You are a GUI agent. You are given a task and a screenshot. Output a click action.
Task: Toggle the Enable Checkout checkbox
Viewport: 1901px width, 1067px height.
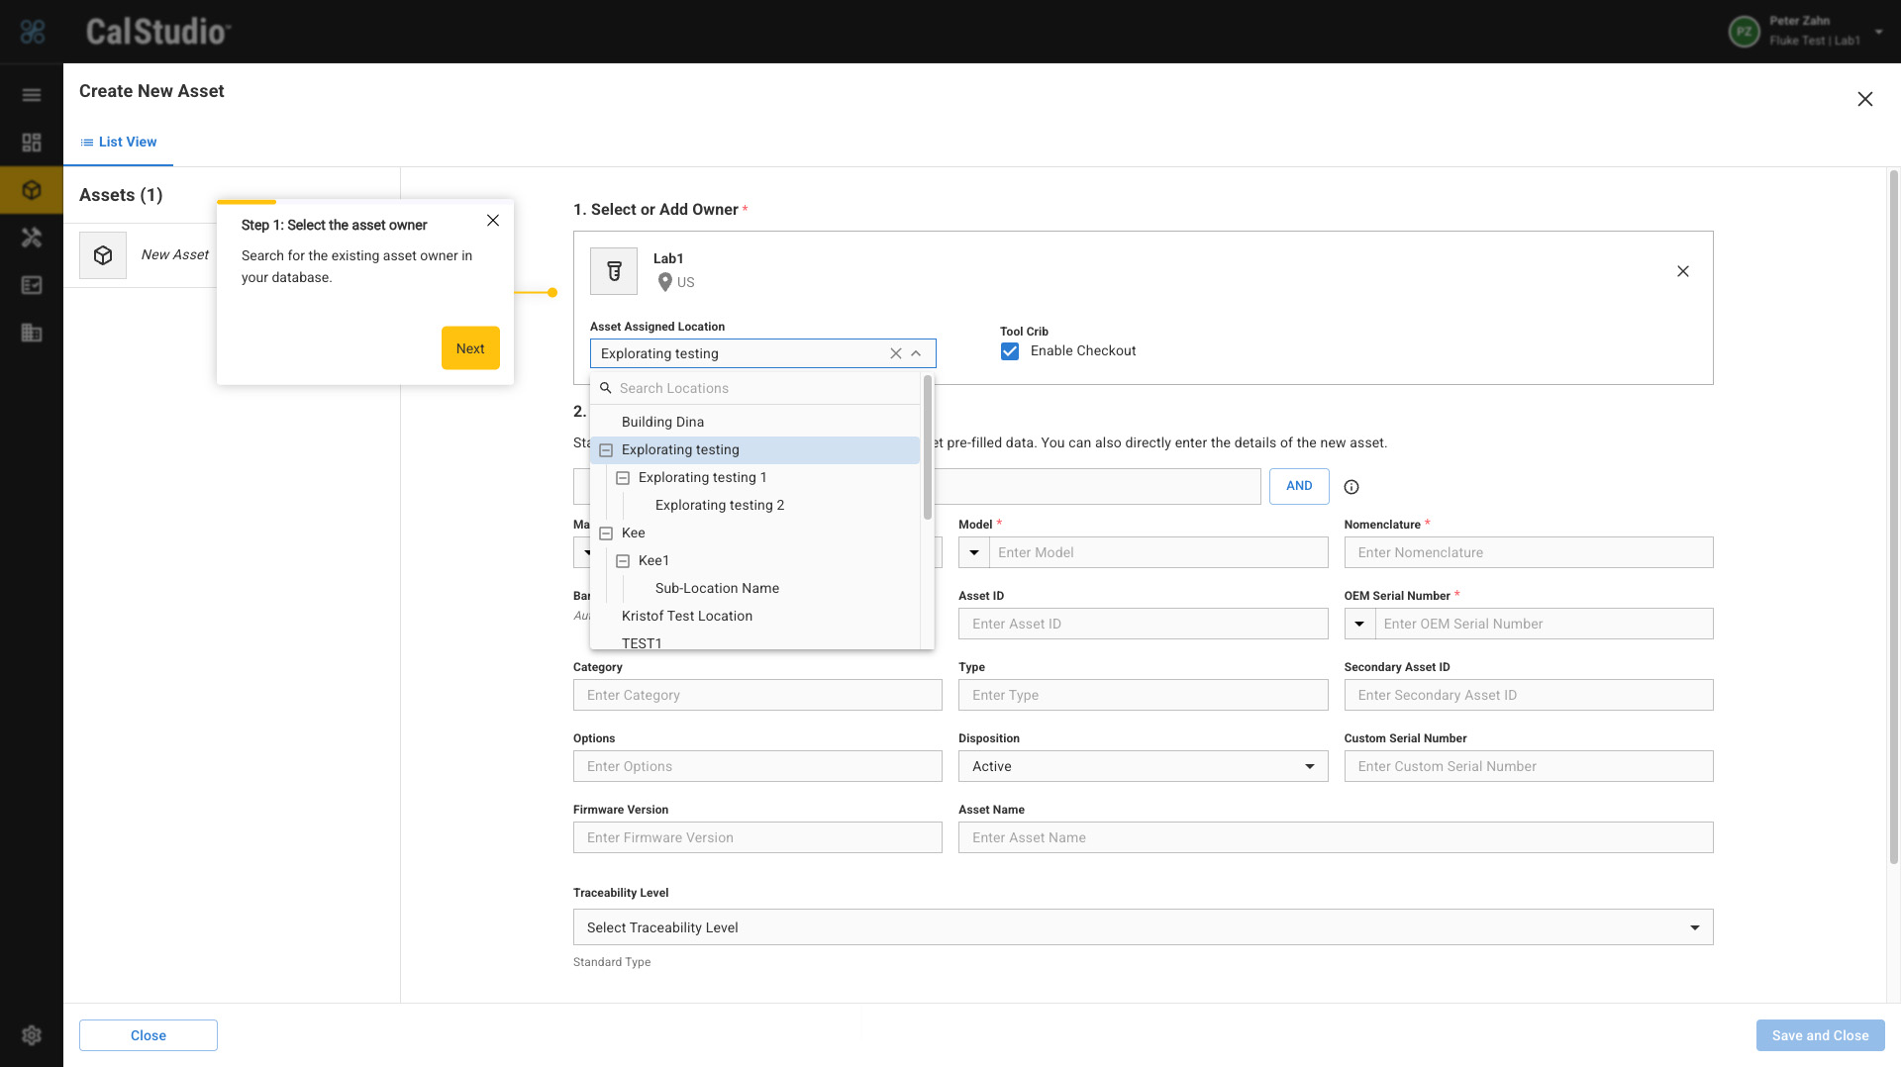coord(1010,351)
